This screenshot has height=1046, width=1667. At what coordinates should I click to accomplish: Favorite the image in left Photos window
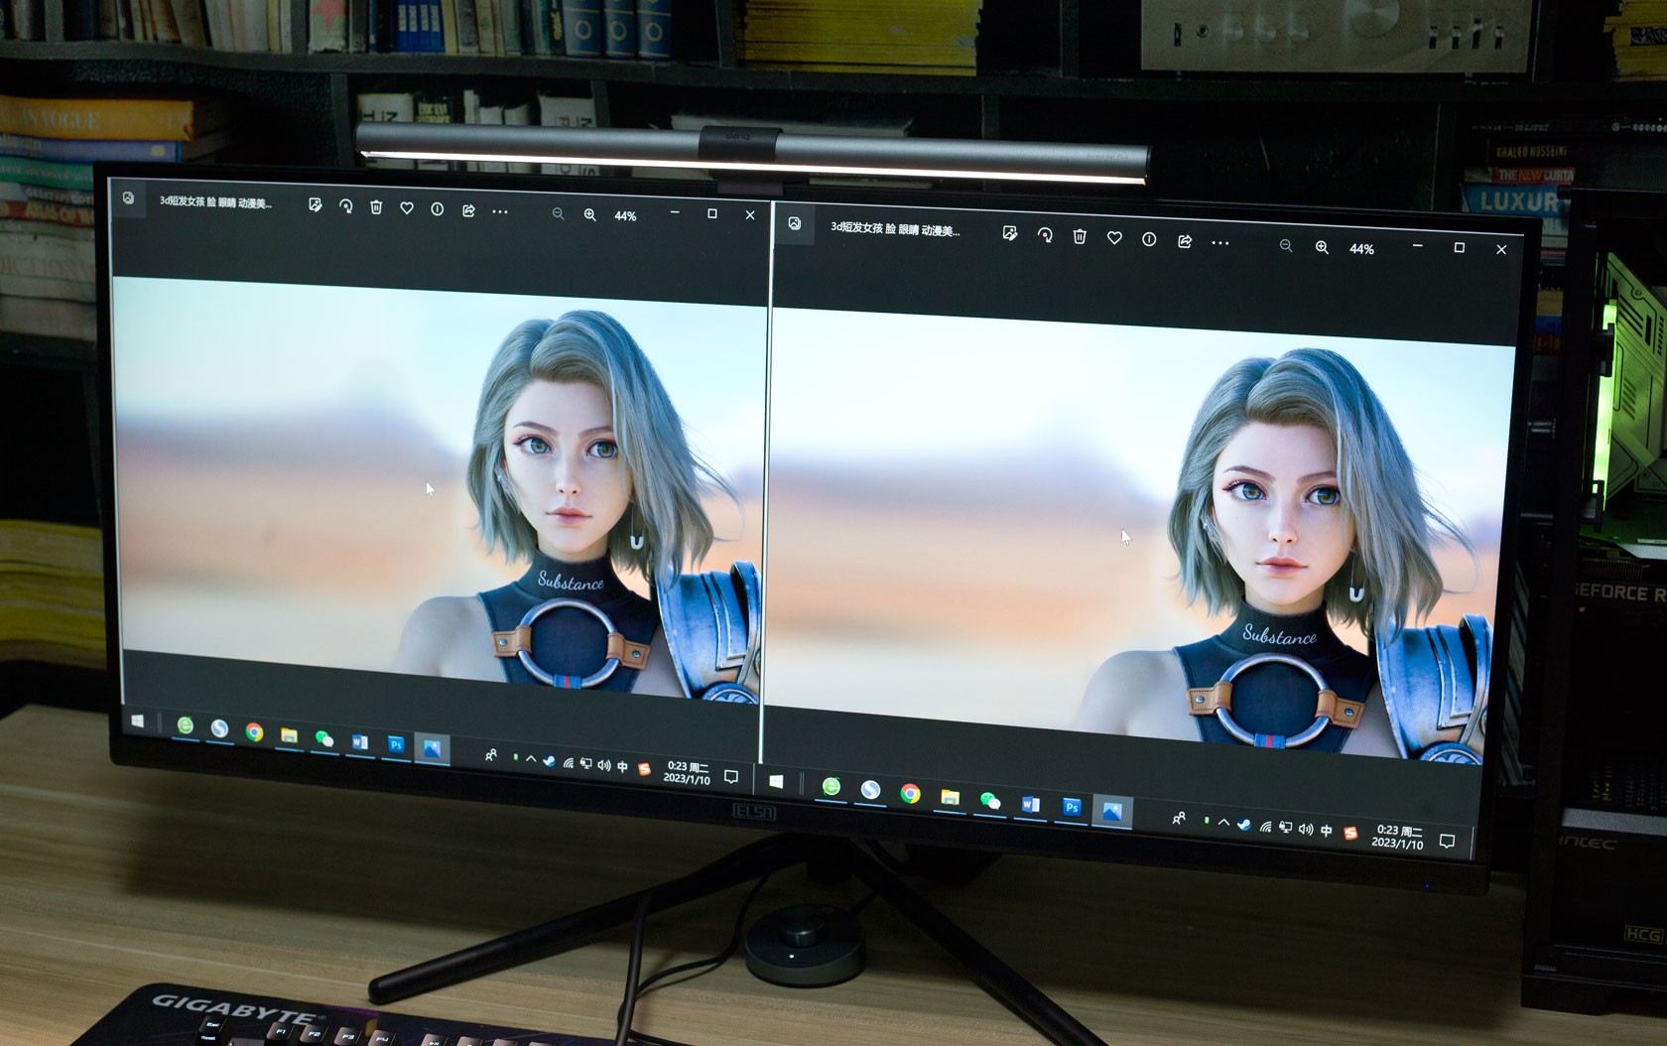(407, 208)
